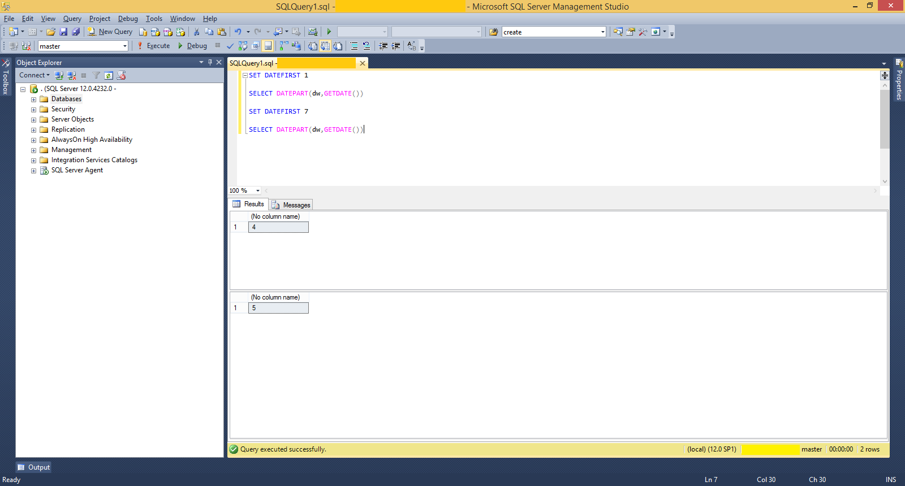Click the Change Connection icon in query toolbar
905x486 pixels.
(26, 46)
